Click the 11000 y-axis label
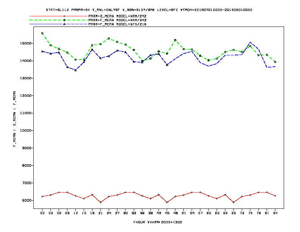The image size is (300, 232). click(25, 113)
